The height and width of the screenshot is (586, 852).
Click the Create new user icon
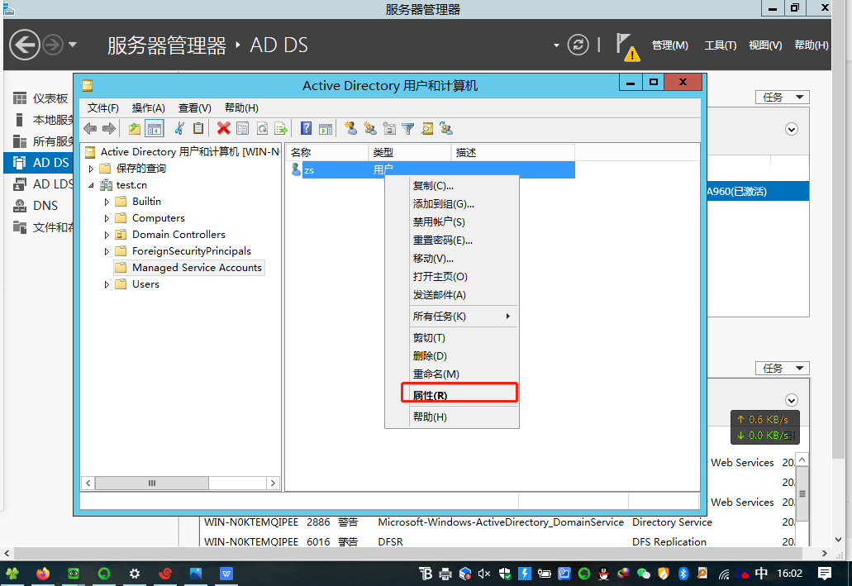[x=350, y=128]
